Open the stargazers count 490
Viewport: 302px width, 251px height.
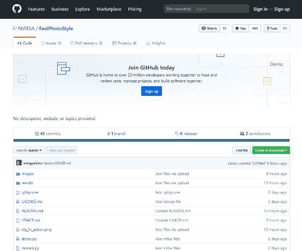(x=255, y=28)
